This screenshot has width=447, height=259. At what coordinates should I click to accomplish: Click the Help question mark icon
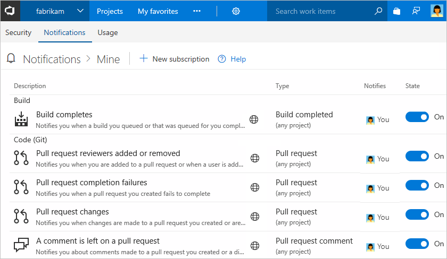[222, 59]
